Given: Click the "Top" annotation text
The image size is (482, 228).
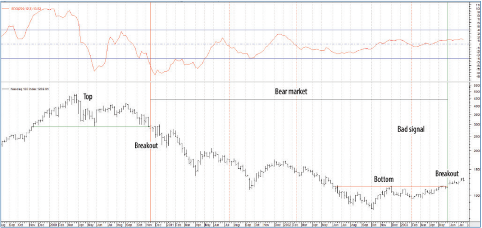Looking at the screenshot, I should pyautogui.click(x=88, y=96).
